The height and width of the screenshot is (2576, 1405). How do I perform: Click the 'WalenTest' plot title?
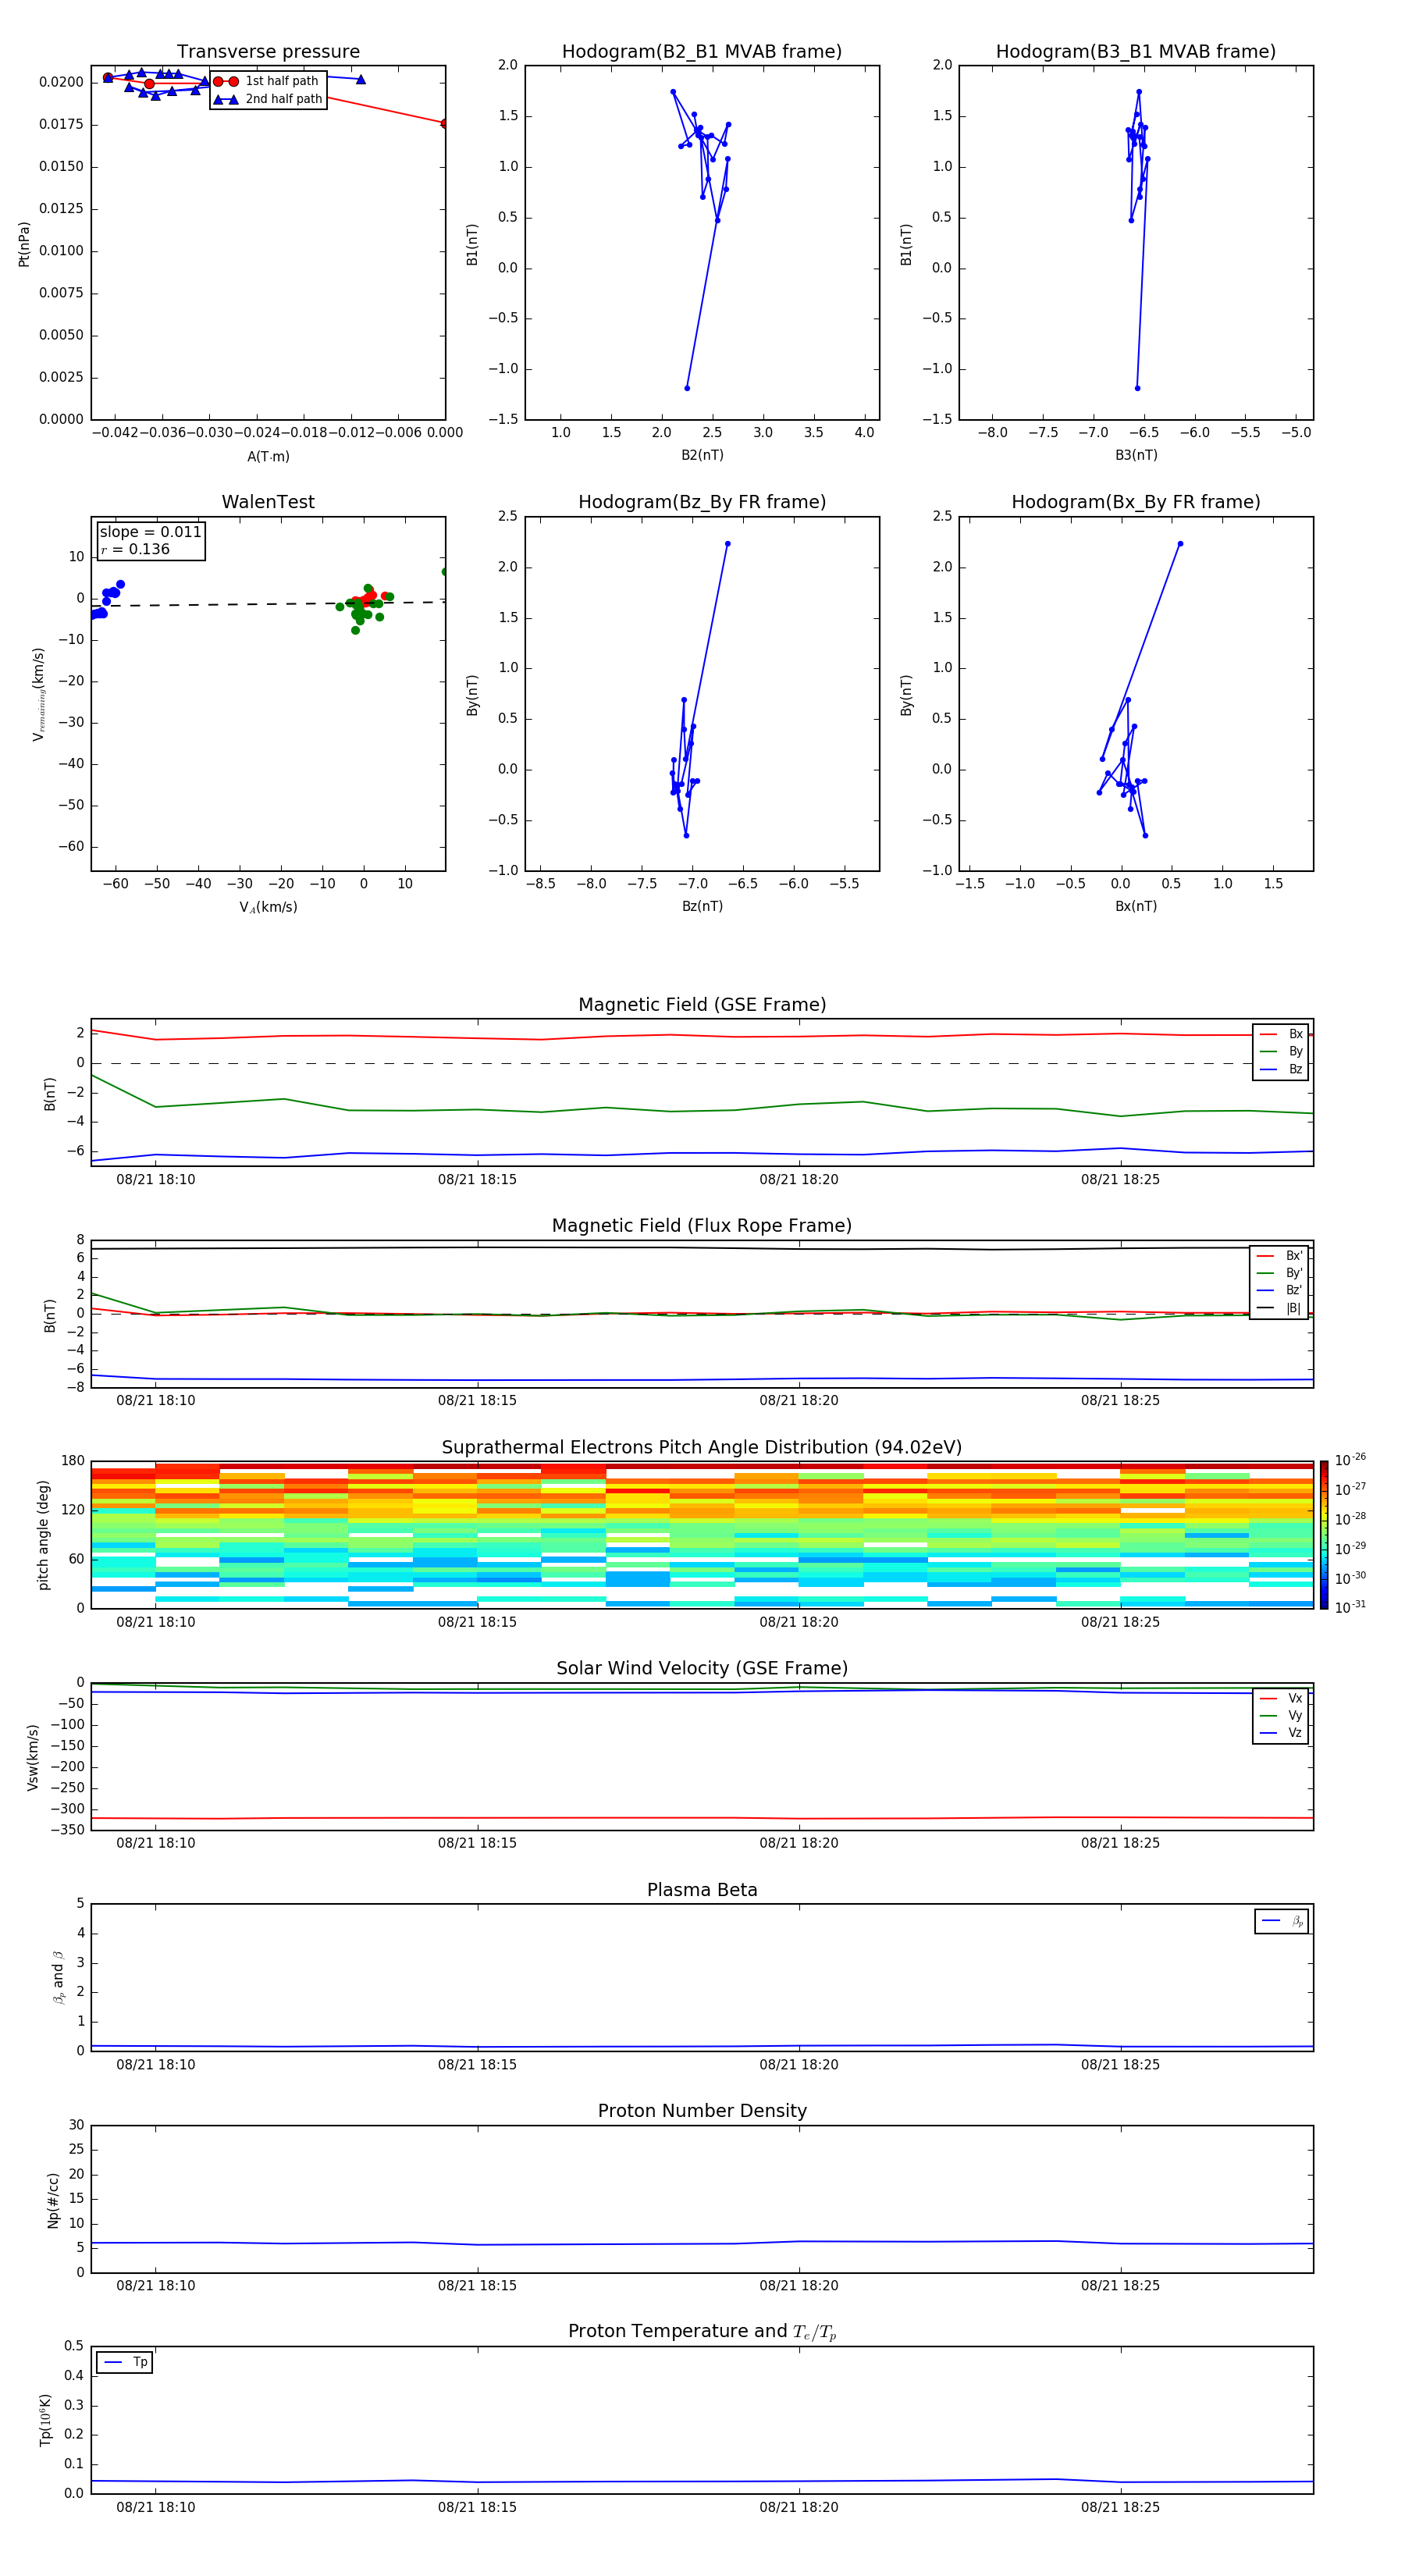click(268, 502)
